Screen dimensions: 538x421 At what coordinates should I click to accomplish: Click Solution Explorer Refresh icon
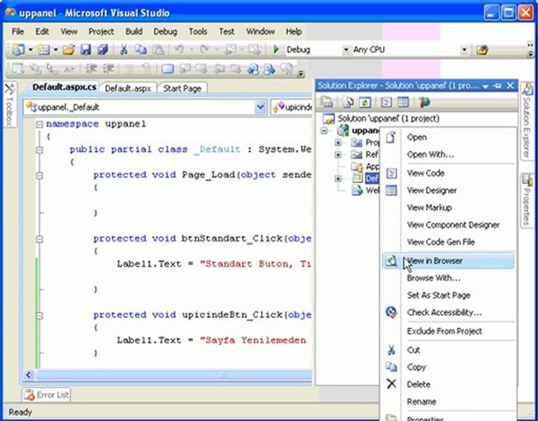pos(365,102)
